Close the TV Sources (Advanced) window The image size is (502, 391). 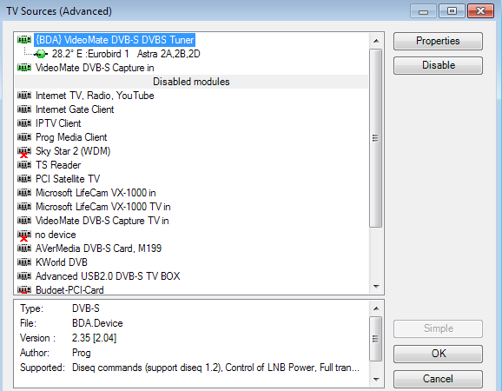[x=480, y=11]
